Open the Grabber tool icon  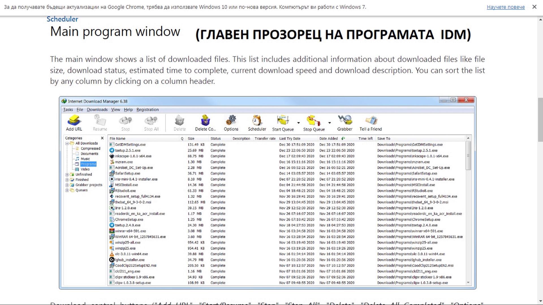tap(345, 120)
